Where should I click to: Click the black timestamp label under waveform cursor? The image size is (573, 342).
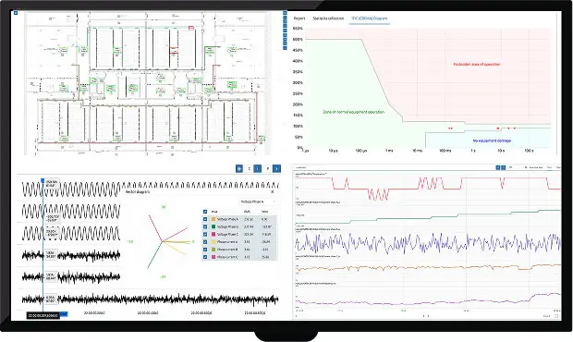click(x=43, y=315)
